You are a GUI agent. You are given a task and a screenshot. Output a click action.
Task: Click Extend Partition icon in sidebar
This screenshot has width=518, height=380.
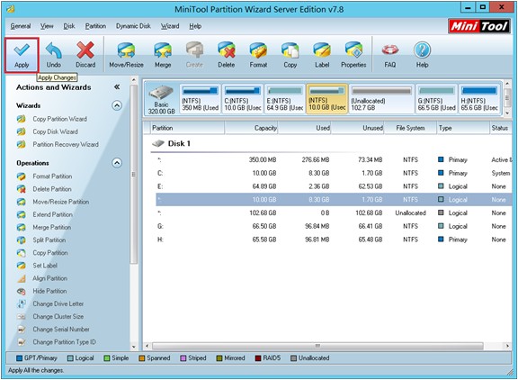tap(22, 214)
